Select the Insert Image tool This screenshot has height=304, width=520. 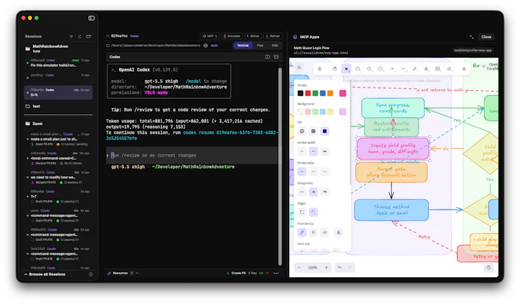437,69
